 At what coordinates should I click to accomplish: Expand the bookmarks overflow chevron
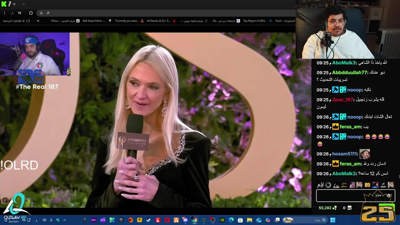click(x=38, y=21)
